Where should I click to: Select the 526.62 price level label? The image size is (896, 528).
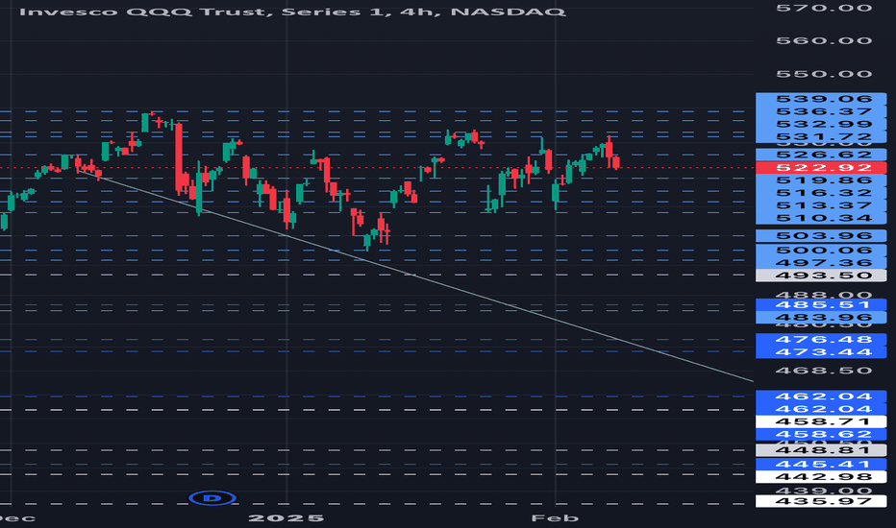[x=821, y=155]
